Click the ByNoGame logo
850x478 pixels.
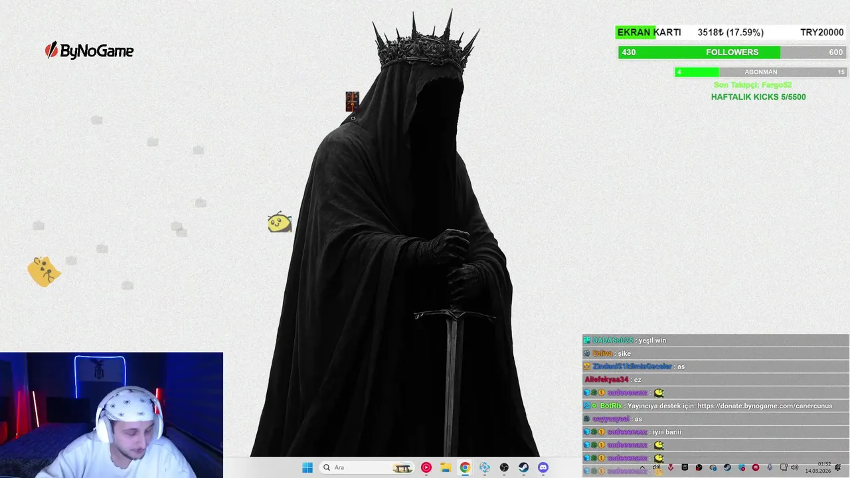[x=89, y=50]
